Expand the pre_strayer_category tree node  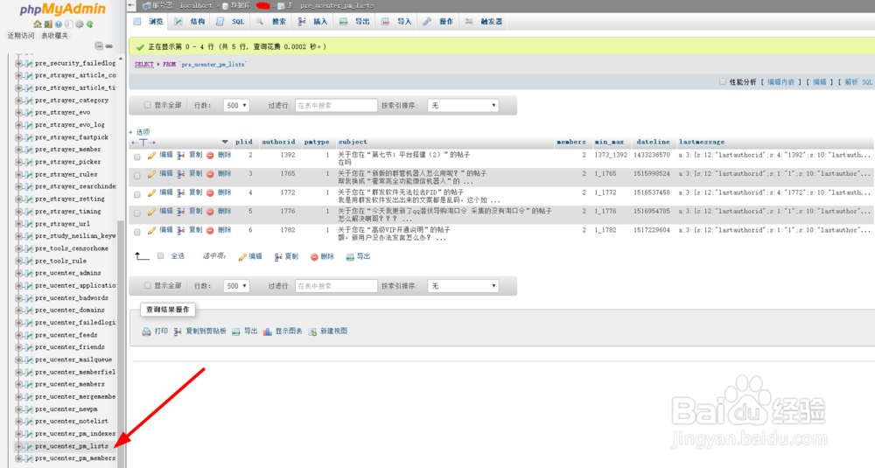(x=18, y=101)
